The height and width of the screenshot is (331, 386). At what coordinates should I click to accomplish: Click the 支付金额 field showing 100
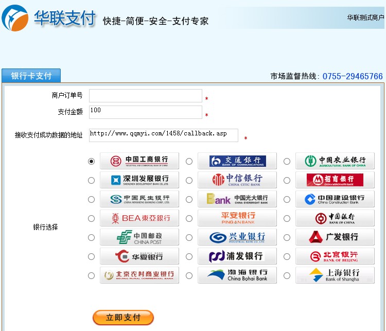(x=146, y=112)
